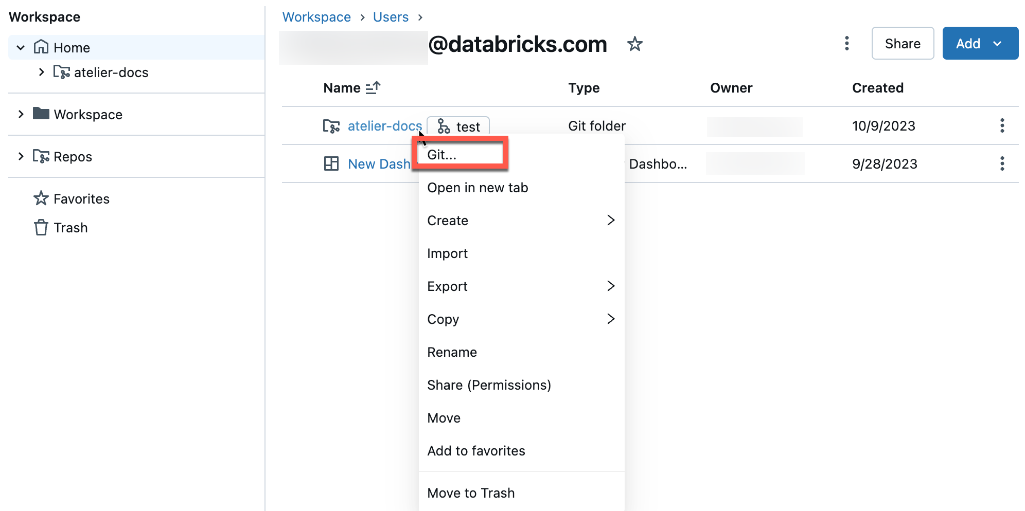This screenshot has height=511, width=1025.
Task: Click the test git branch badge
Action: pos(458,126)
